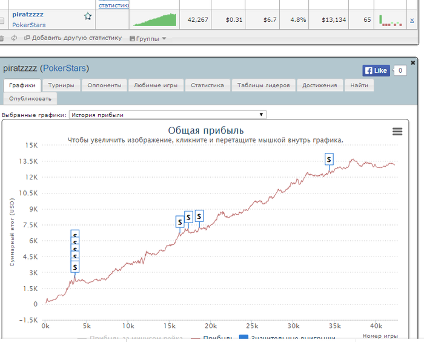Open the Статистика tab
424x342 pixels.
pos(207,85)
